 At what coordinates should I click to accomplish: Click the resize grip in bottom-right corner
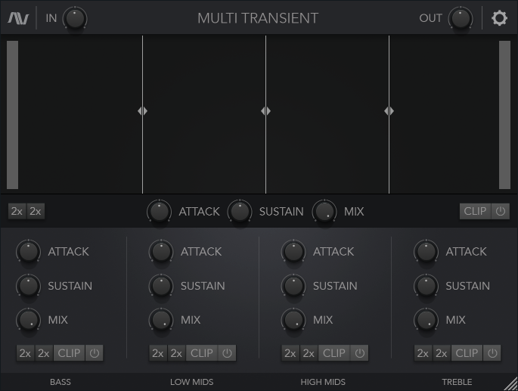[511, 384]
